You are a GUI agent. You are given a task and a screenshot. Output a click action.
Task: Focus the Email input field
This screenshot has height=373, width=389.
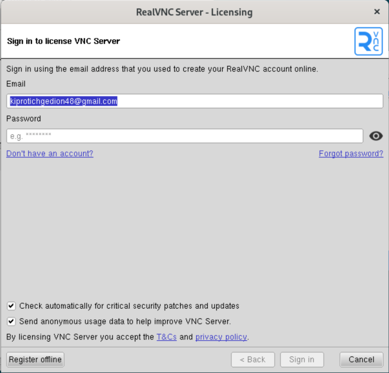pos(194,101)
